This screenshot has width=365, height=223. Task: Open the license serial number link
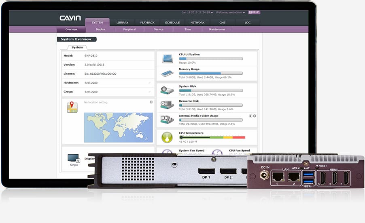[100, 74]
